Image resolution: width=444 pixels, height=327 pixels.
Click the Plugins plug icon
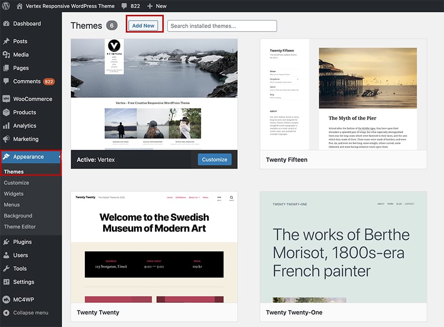(6, 242)
